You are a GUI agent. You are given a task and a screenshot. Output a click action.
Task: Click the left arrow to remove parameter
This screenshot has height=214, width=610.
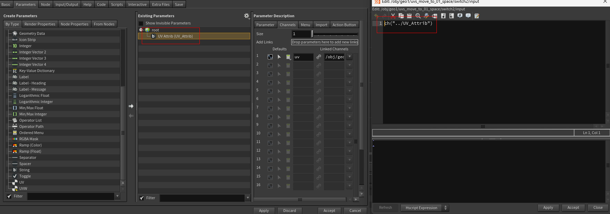coord(131,116)
